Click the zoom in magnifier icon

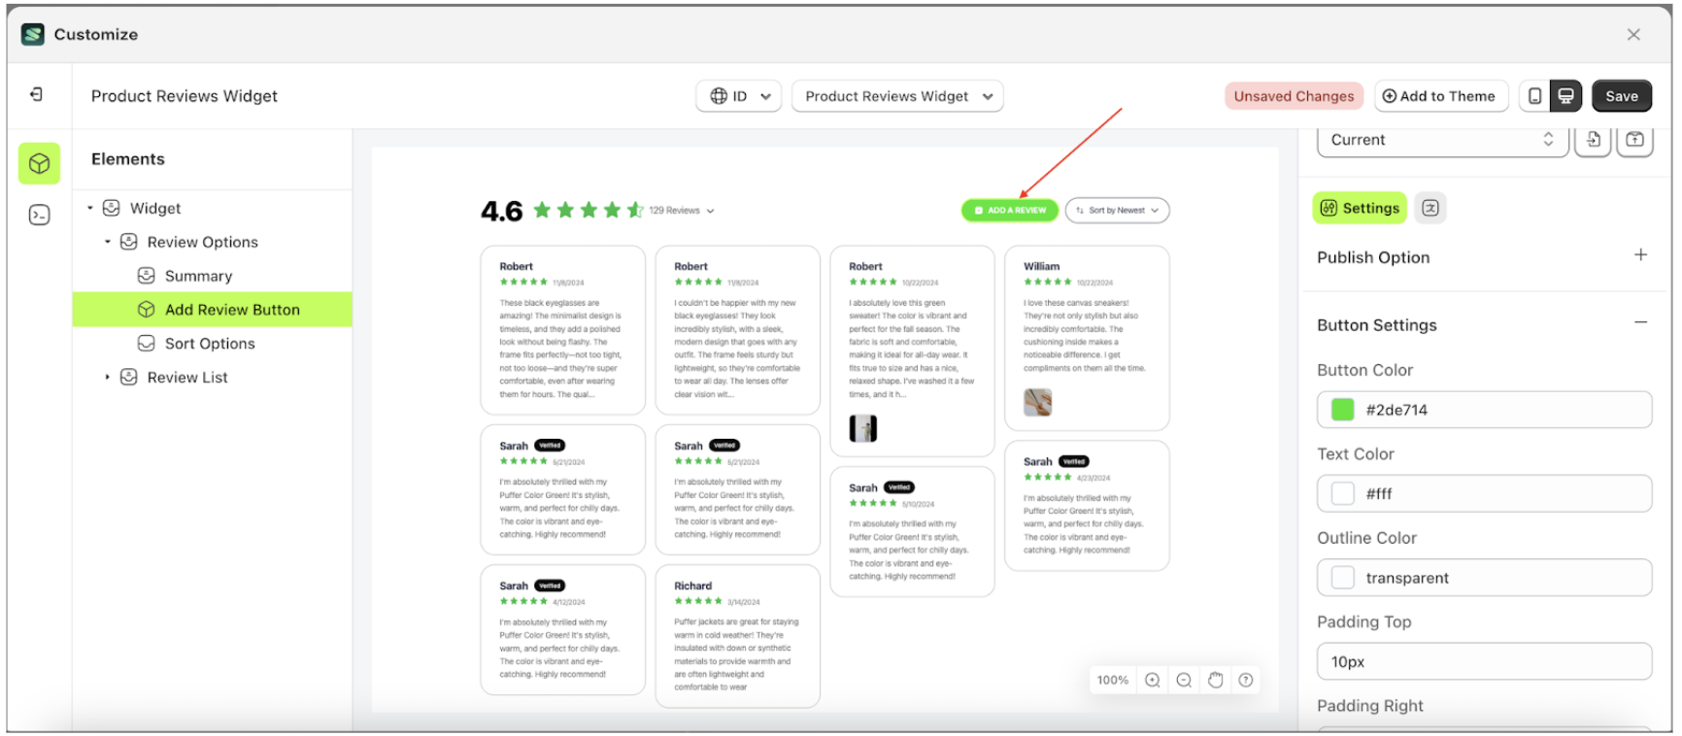[1153, 680]
